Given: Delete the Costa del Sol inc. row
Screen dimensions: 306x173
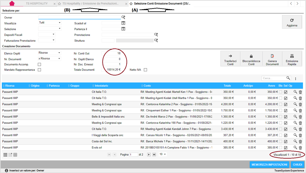Looking at the screenshot, I should coord(300,142).
